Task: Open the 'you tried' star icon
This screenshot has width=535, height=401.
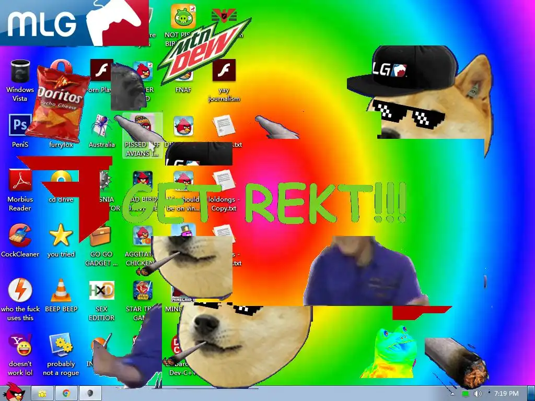Action: tap(61, 235)
